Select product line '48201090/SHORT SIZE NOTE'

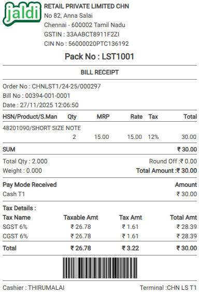coord(41,128)
